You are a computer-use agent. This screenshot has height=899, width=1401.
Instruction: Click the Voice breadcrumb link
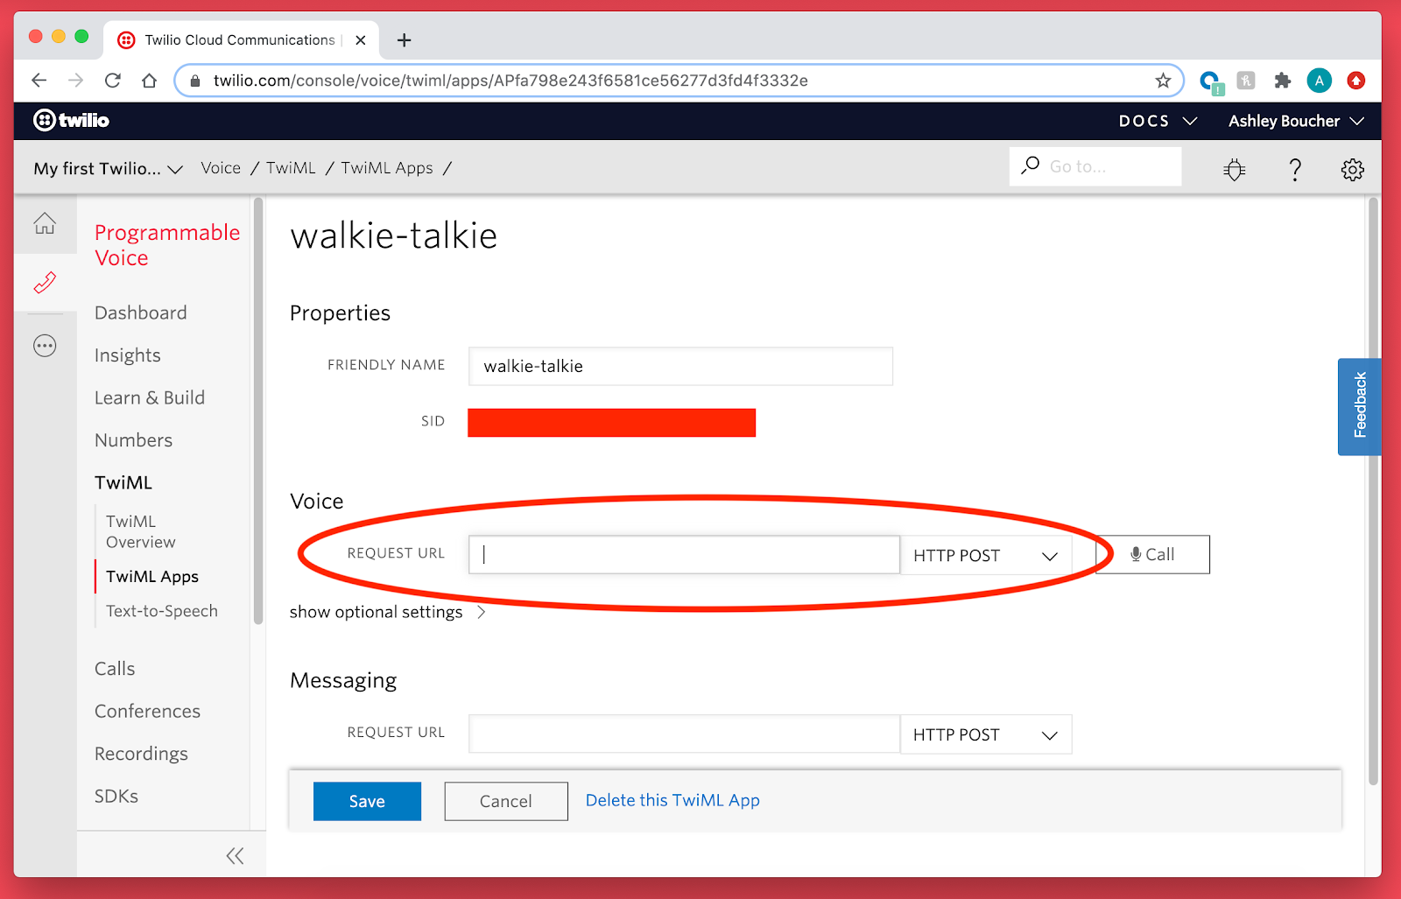pyautogui.click(x=221, y=168)
